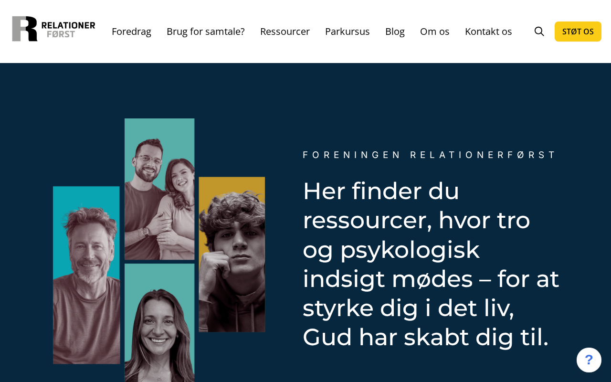Click the FØRST word in the logo

[x=61, y=34]
